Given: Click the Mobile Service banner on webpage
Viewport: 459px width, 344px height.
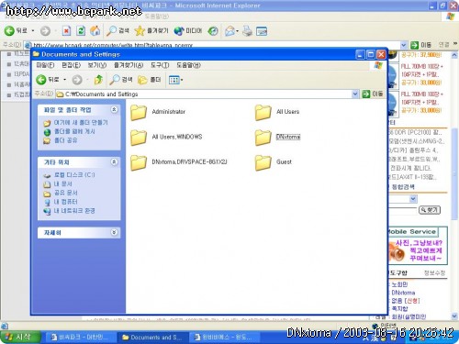Looking at the screenshot, I should tap(418, 246).
